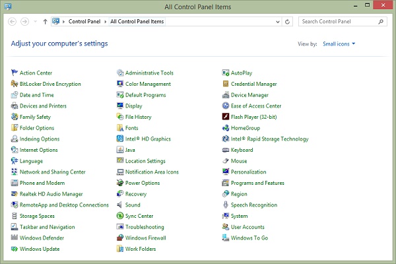Open the Ease of Access Center icon

(x=226, y=106)
